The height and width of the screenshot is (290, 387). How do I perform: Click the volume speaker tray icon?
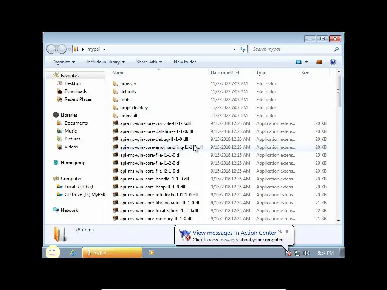(306, 253)
